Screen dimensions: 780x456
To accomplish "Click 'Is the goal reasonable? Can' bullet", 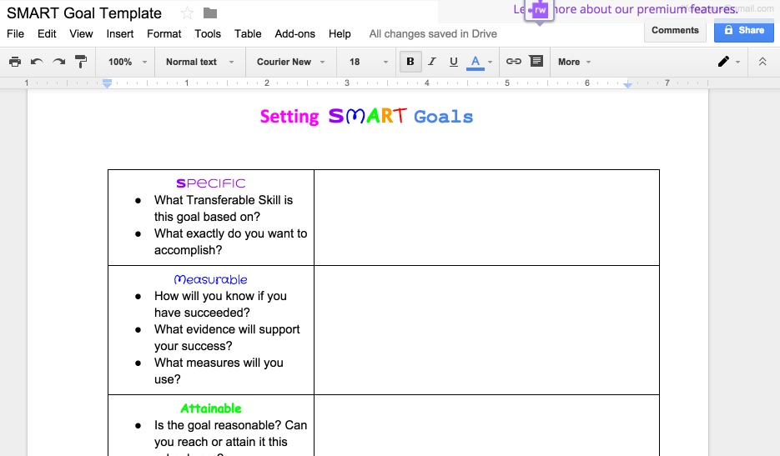I will click(231, 425).
